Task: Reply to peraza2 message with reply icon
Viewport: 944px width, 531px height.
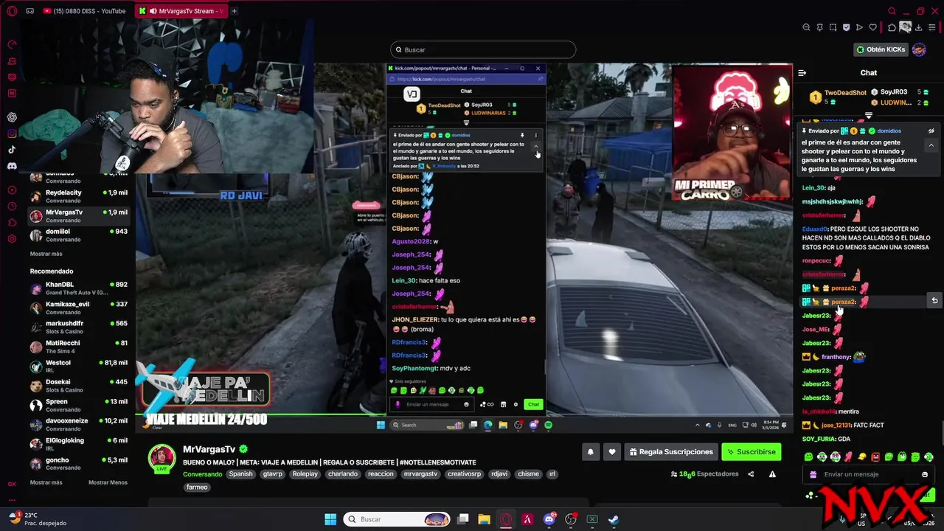Action: coord(934,301)
